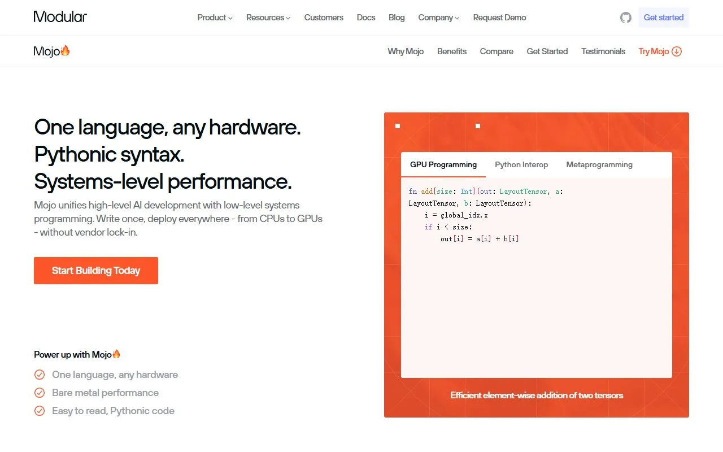Viewport: 723px width, 452px height.
Task: Open the GitHub icon link
Action: click(x=625, y=18)
